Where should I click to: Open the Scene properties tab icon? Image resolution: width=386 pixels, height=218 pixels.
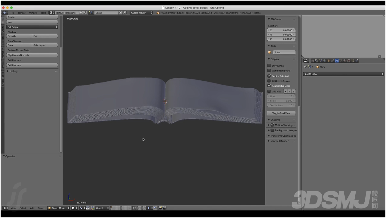321,61
